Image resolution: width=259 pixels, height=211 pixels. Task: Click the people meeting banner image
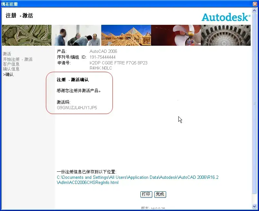click(76, 35)
